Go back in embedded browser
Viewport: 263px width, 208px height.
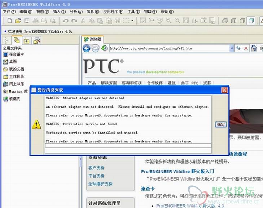pos(87,48)
